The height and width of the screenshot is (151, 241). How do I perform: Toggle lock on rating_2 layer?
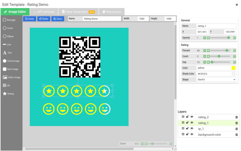tap(187, 116)
